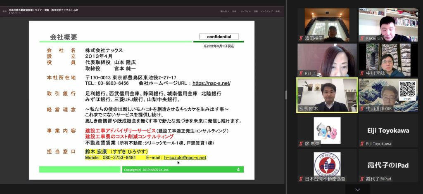Click the 会社概要 slide heading
The width and height of the screenshot is (423, 194).
(63, 37)
